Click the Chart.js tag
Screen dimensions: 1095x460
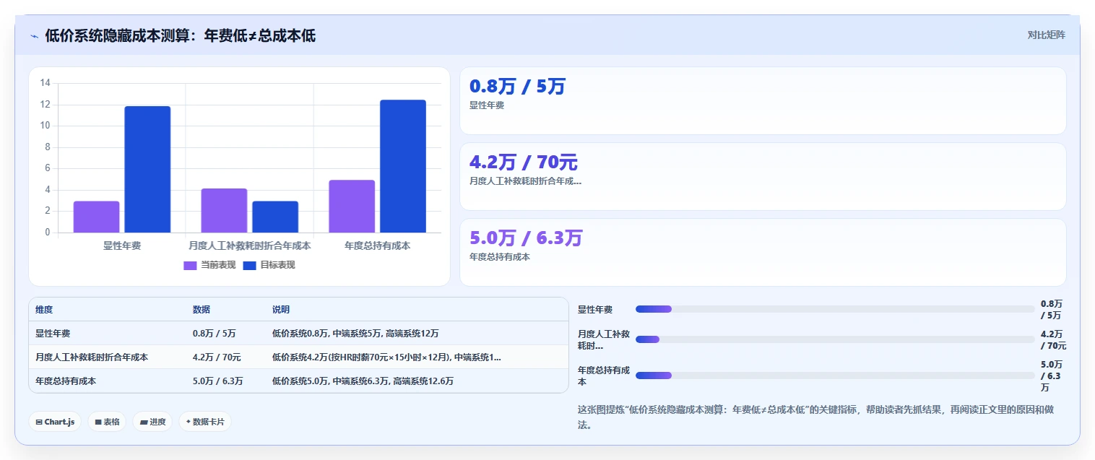coord(55,422)
